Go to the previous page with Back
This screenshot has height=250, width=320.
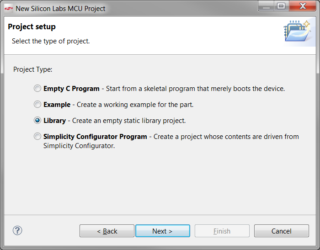pyautogui.click(x=107, y=231)
